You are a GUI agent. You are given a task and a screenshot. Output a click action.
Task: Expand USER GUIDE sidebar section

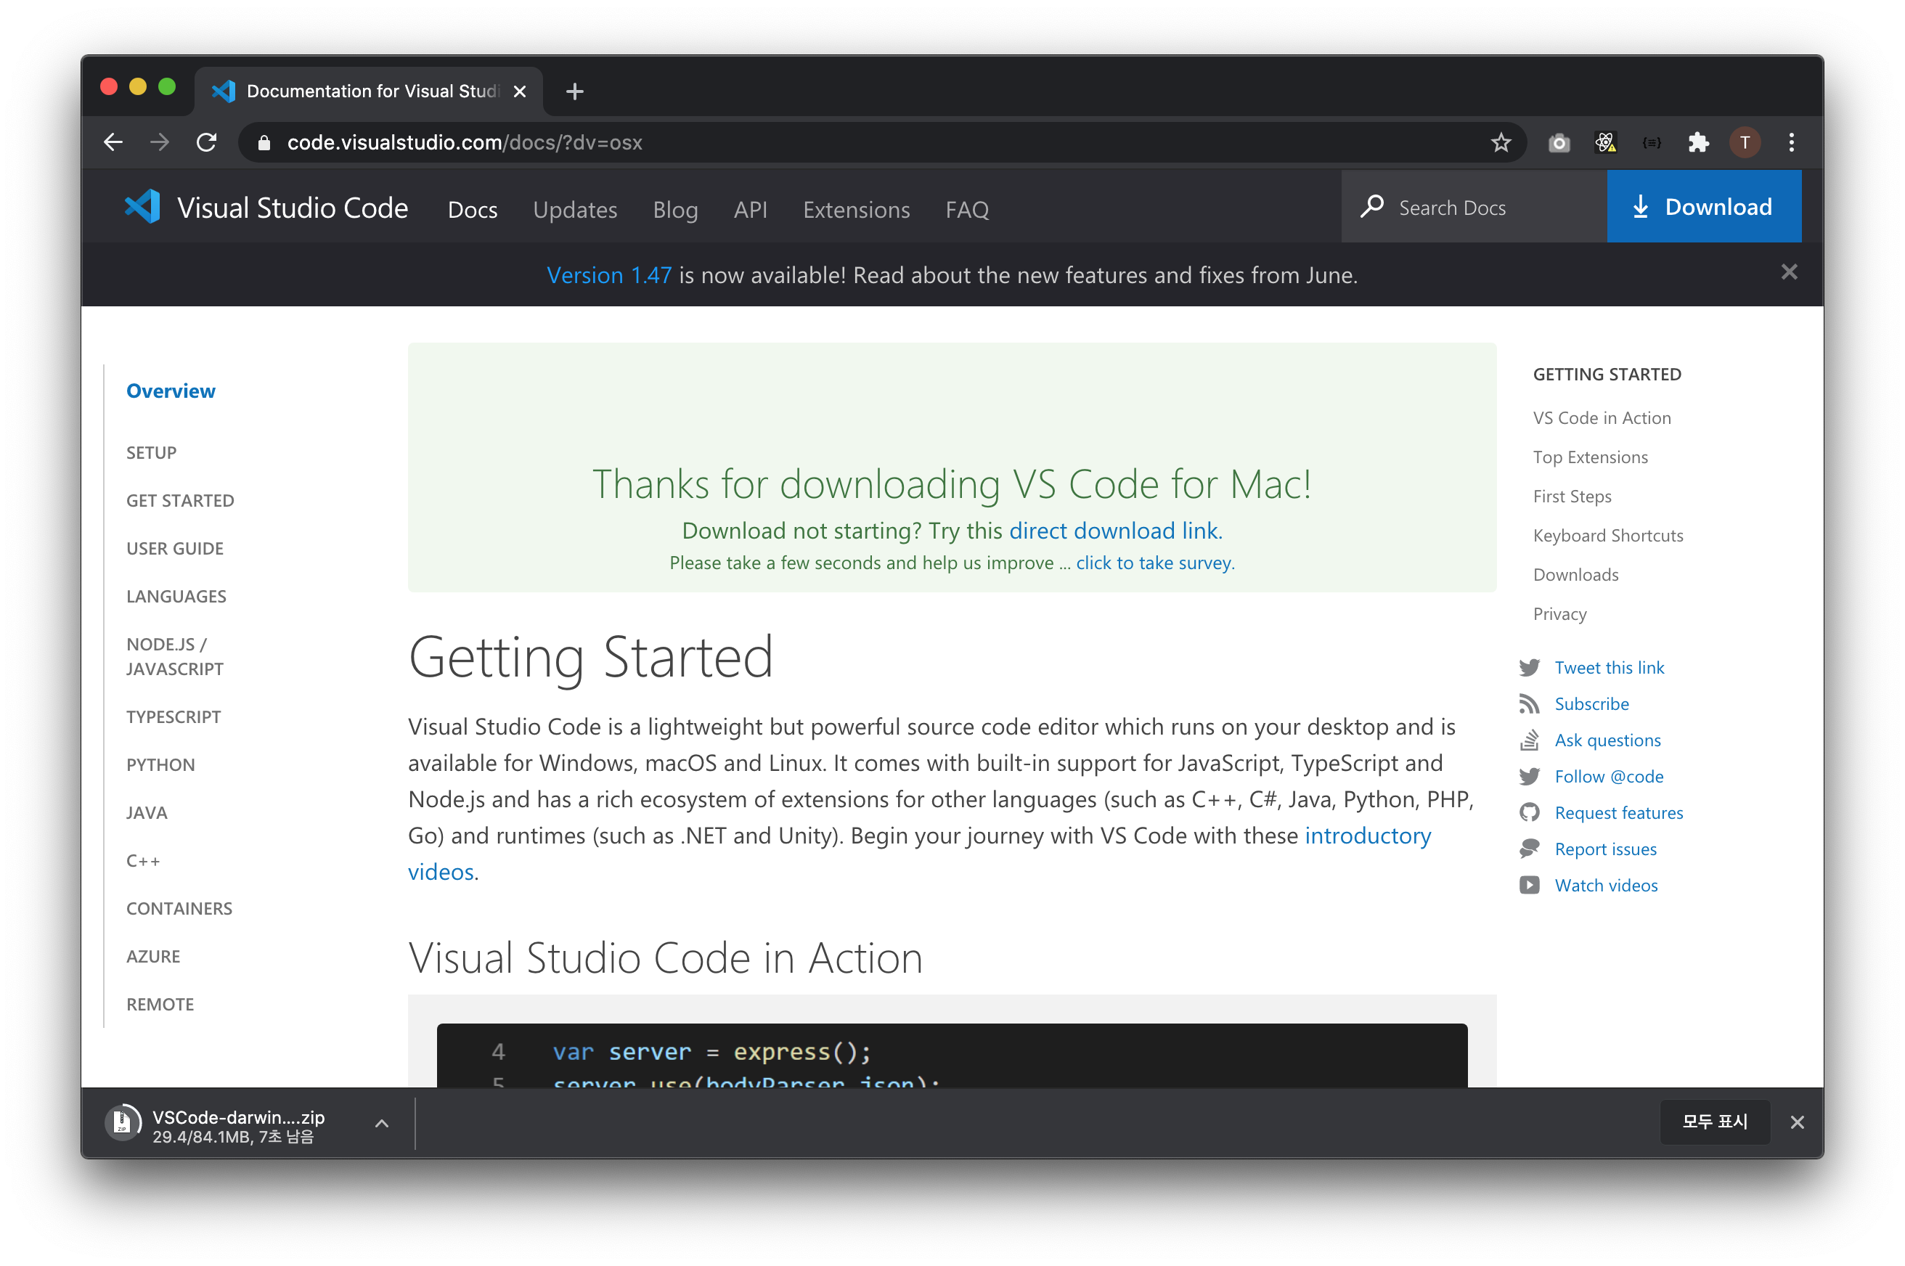pyautogui.click(x=174, y=549)
